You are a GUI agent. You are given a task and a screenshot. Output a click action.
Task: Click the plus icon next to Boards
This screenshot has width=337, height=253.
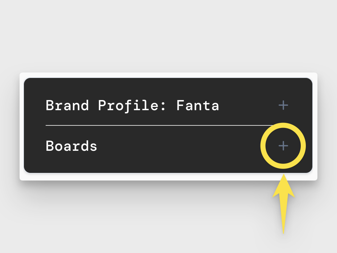pyautogui.click(x=283, y=146)
